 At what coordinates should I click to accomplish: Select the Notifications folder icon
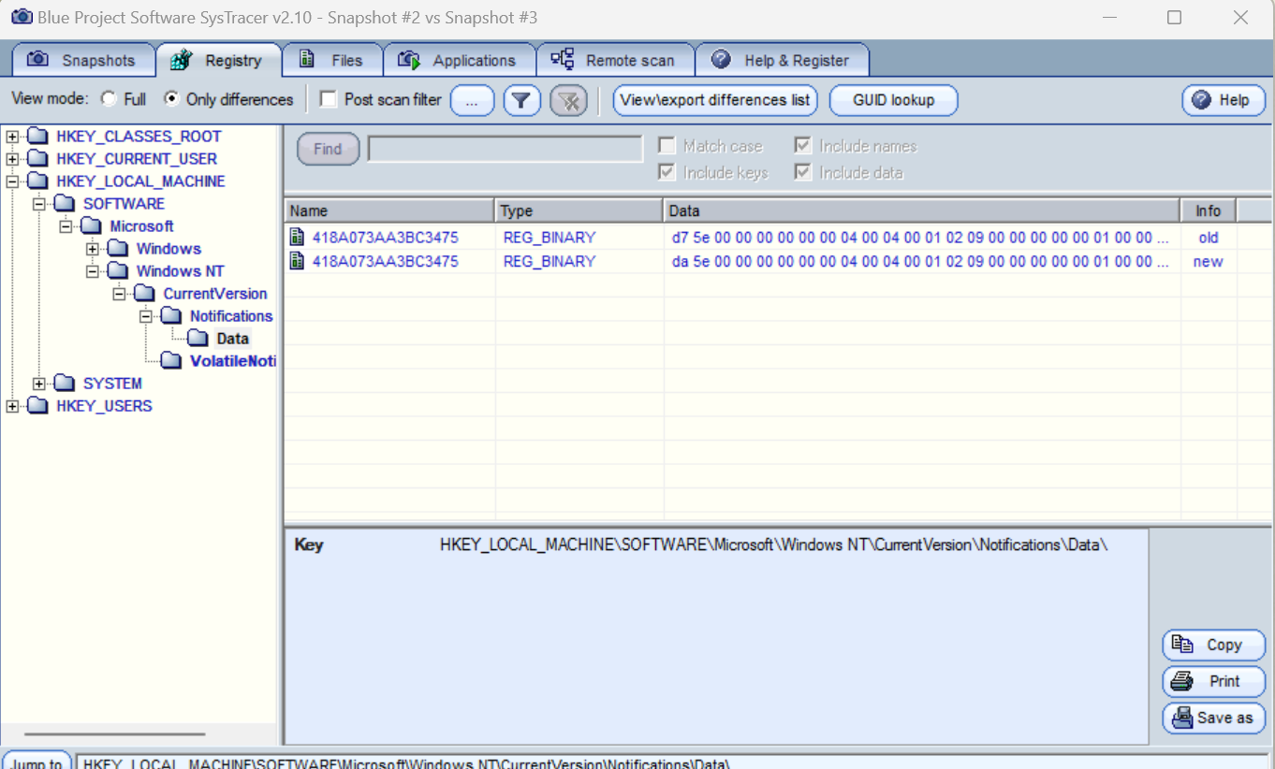171,316
